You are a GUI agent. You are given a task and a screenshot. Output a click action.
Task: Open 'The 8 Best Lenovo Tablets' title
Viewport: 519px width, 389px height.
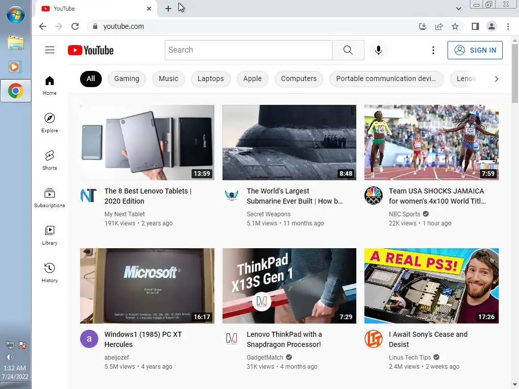point(148,196)
